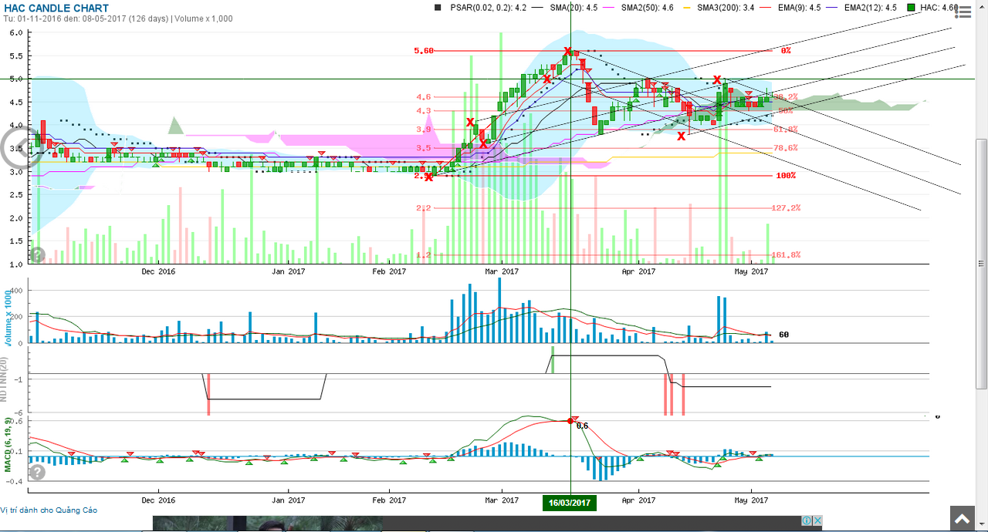Toggle HAC candle legend series
Image resolution: width=988 pixels, height=532 pixels.
pyautogui.click(x=932, y=7)
